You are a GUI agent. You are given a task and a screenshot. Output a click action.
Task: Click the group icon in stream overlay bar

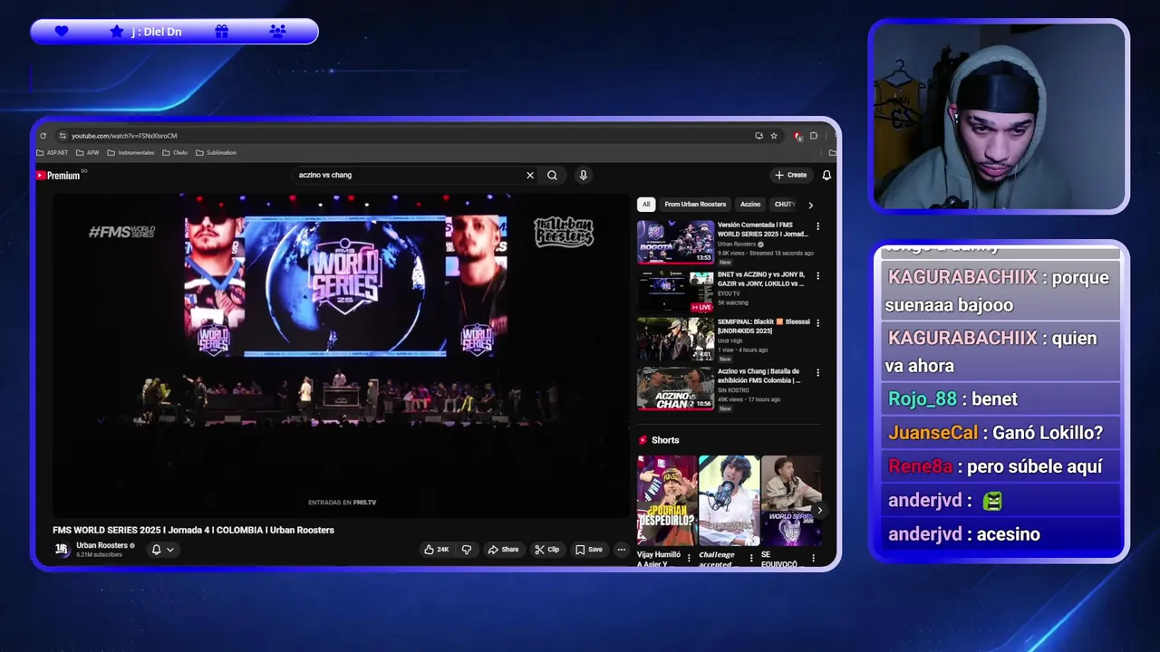(x=278, y=32)
